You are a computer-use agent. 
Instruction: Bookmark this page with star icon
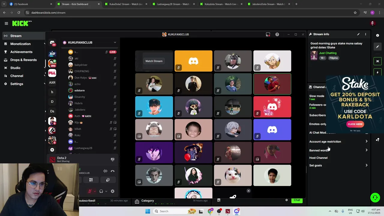[355, 13]
